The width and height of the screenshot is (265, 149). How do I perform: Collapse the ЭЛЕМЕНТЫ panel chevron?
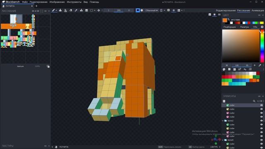(x=263, y=96)
